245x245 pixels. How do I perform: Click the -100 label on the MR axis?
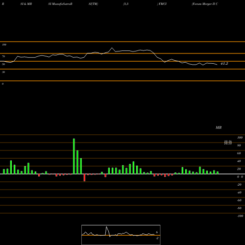coord(240,216)
